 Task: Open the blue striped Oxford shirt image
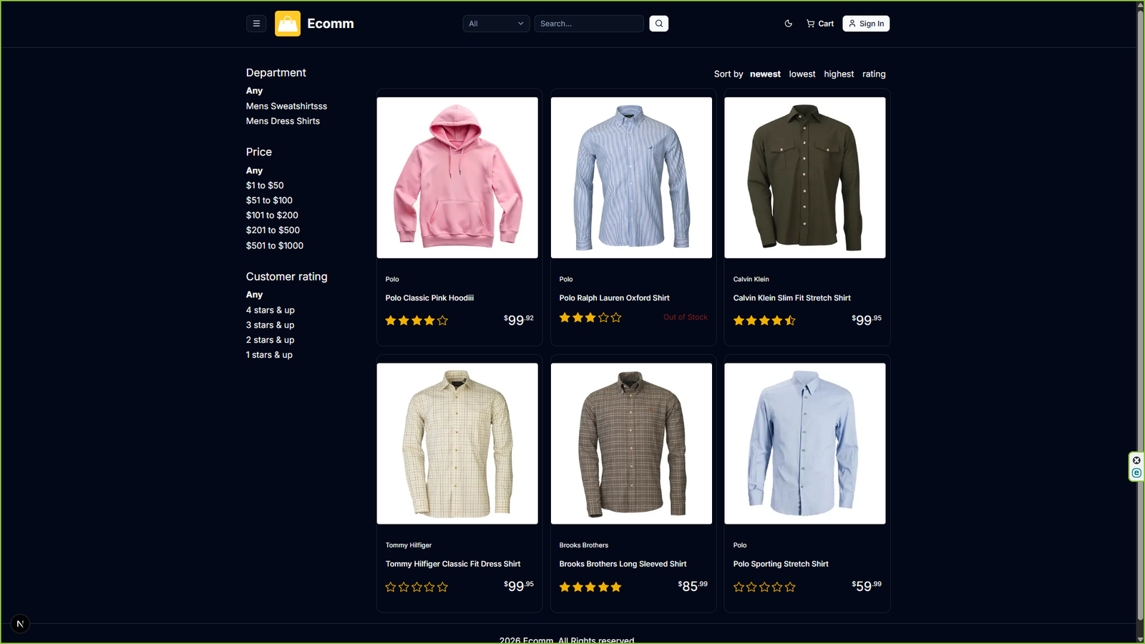tap(631, 177)
